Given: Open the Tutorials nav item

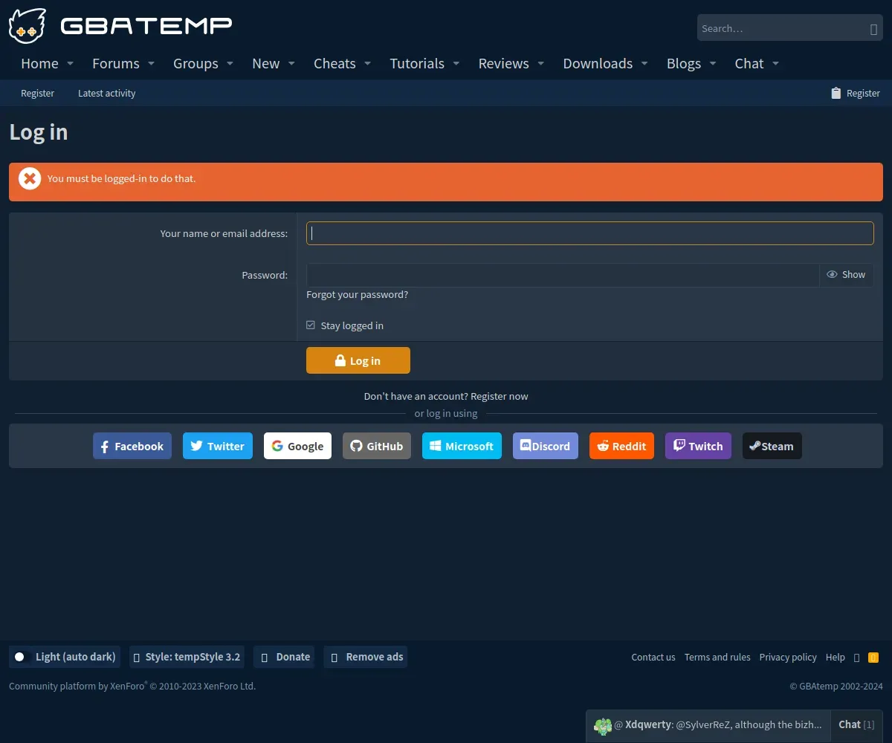Looking at the screenshot, I should click(x=417, y=64).
